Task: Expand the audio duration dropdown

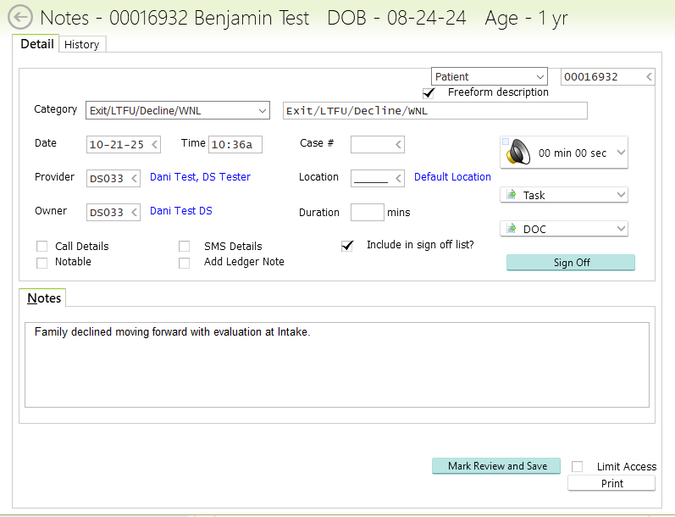Action: pyautogui.click(x=620, y=153)
